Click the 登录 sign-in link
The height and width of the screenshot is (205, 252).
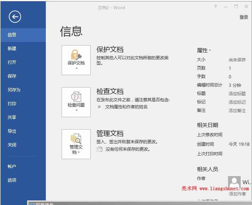click(244, 17)
